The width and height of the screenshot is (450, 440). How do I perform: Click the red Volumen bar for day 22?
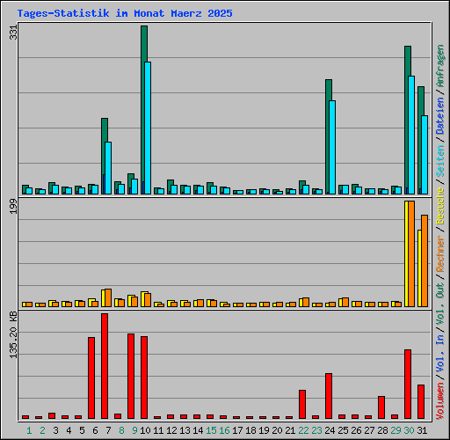(x=302, y=404)
